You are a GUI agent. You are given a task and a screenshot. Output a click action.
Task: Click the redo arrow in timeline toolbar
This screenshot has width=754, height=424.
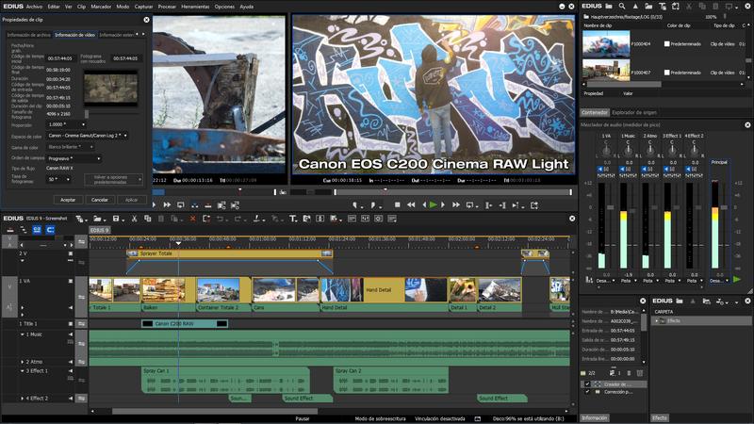point(238,219)
